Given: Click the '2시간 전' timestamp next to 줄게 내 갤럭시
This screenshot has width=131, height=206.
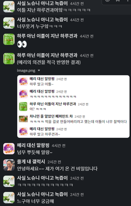Looking at the screenshot, I should pos(54,162).
